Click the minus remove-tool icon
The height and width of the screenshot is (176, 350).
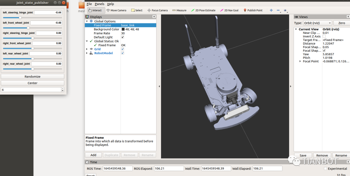click(x=278, y=10)
